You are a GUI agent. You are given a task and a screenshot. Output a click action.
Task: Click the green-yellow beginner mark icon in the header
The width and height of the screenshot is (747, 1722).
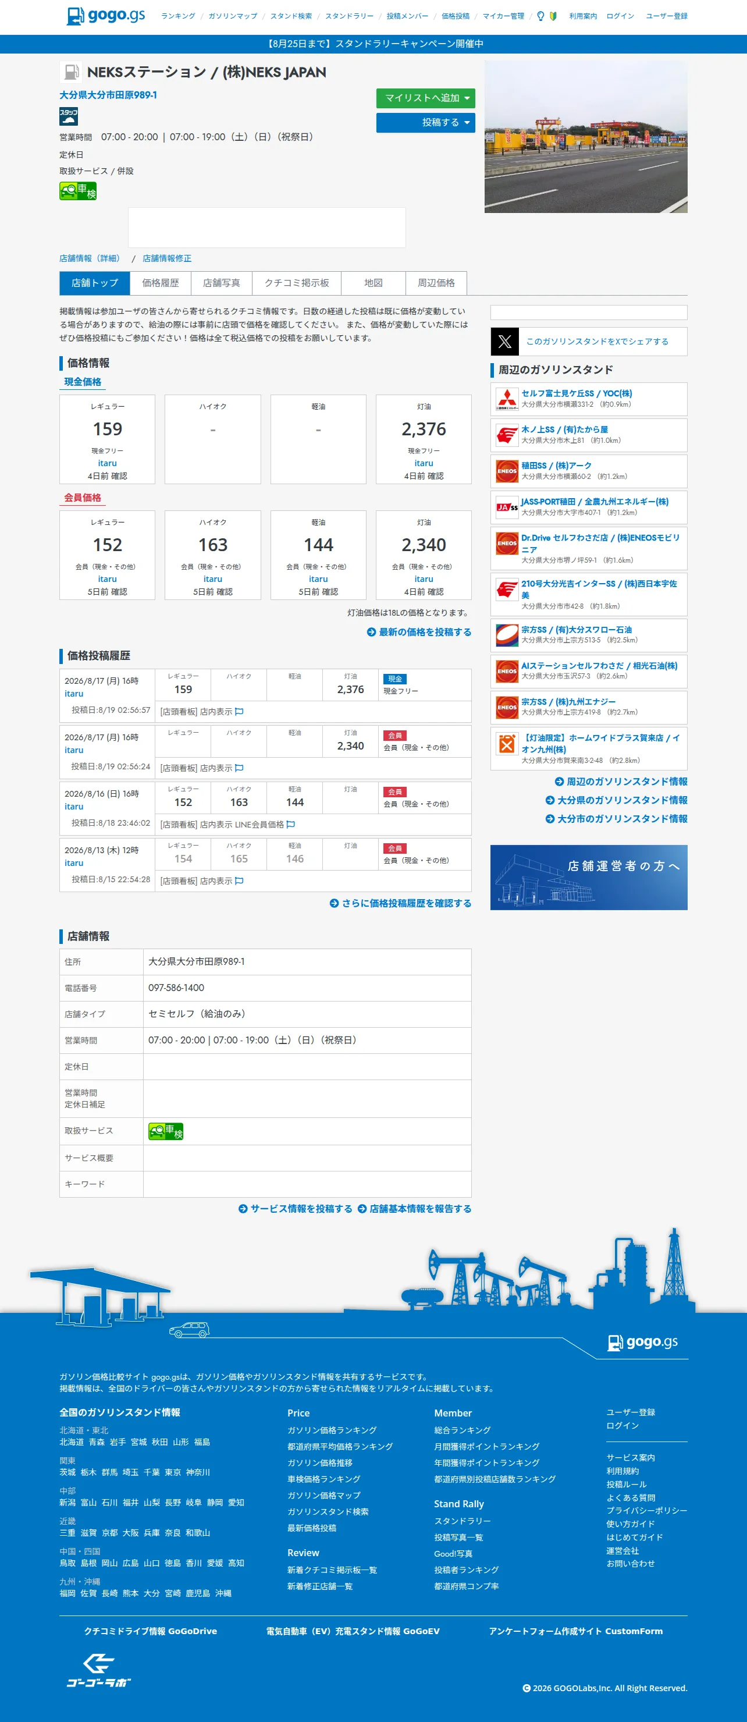point(553,16)
